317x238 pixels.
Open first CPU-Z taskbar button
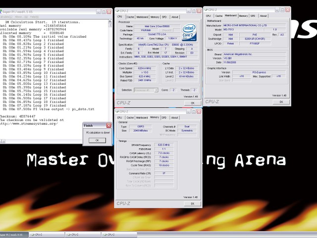point(47,235)
